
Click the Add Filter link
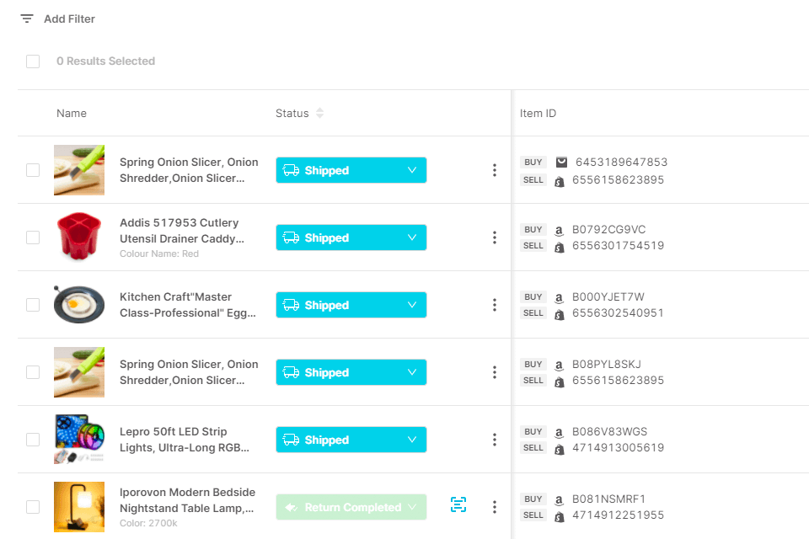67,18
